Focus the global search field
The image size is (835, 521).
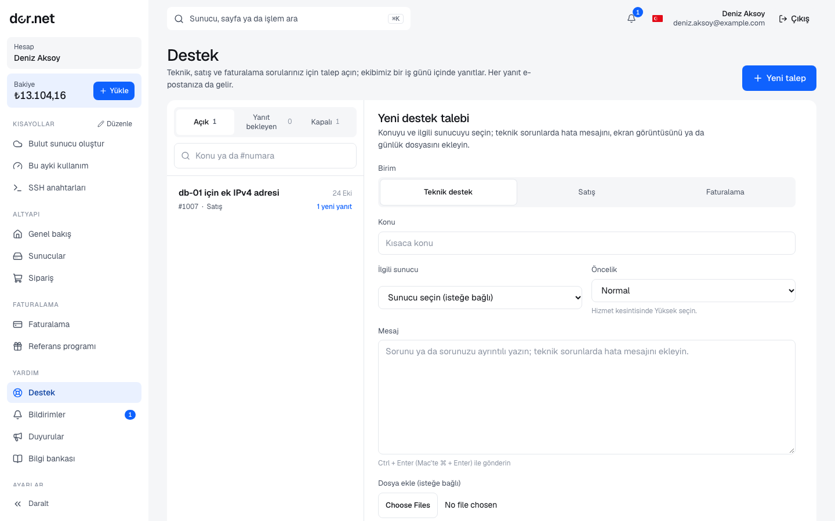[x=289, y=19]
